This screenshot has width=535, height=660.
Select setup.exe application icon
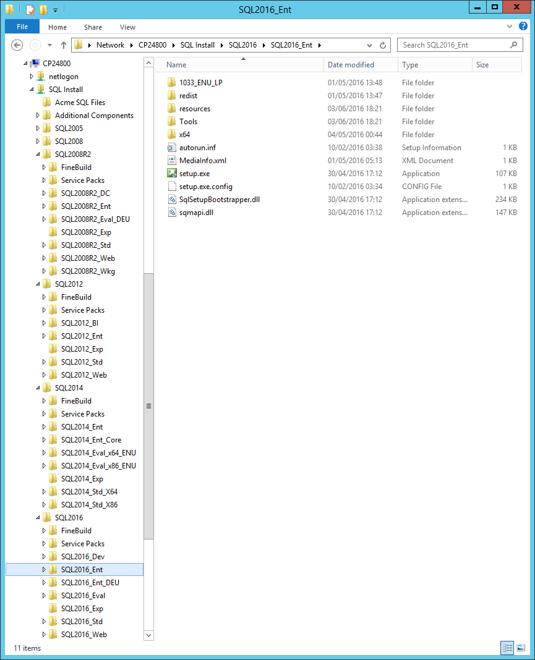point(172,173)
